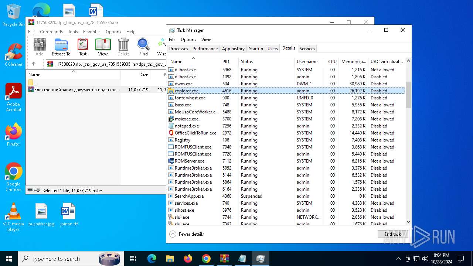473x266 pixels.
Task: Open Task Manager View menu
Action: (x=206, y=40)
